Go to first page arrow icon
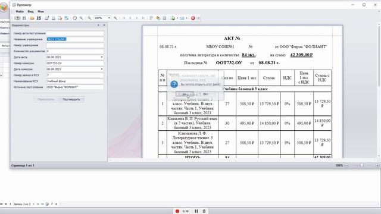This screenshot has width=381, height=214. pos(124,18)
